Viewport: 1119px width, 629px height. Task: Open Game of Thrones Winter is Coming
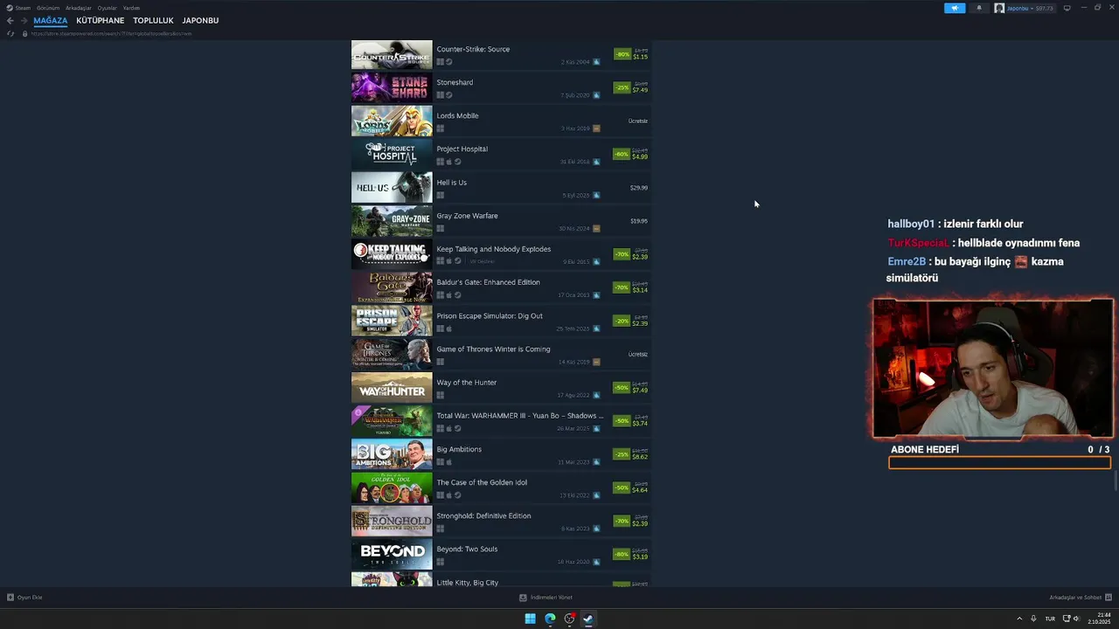494,349
